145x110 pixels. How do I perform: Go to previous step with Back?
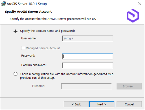point(76,104)
